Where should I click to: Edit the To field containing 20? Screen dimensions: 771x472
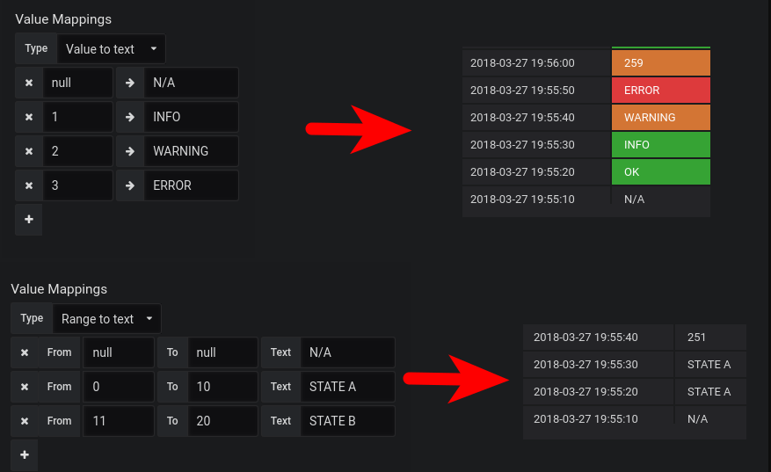click(222, 421)
